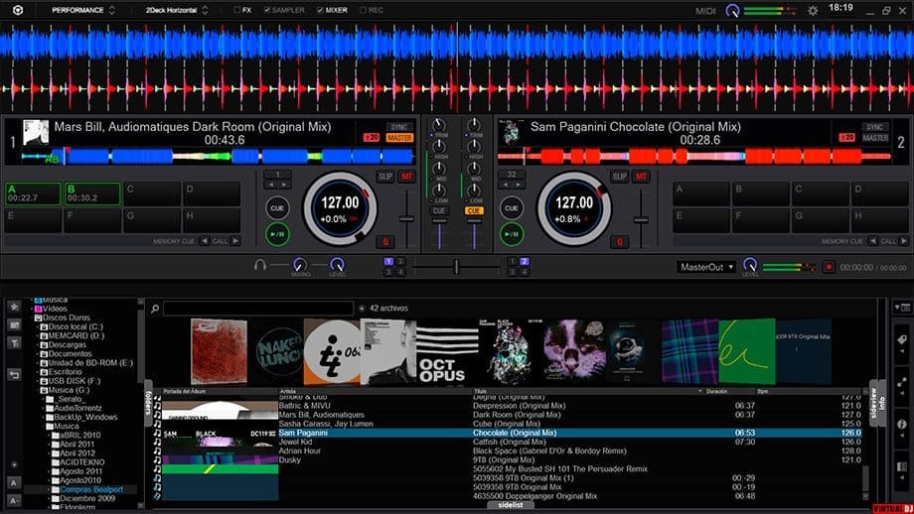The height and width of the screenshot is (514, 914).
Task: Click the headphones level knob
Action: [x=337, y=264]
